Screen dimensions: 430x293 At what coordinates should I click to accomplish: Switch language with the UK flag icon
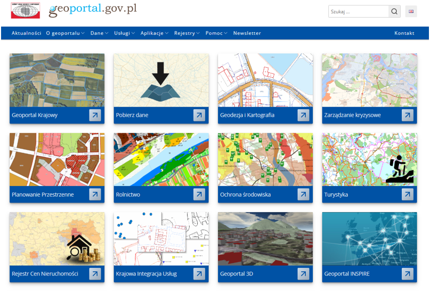[411, 11]
